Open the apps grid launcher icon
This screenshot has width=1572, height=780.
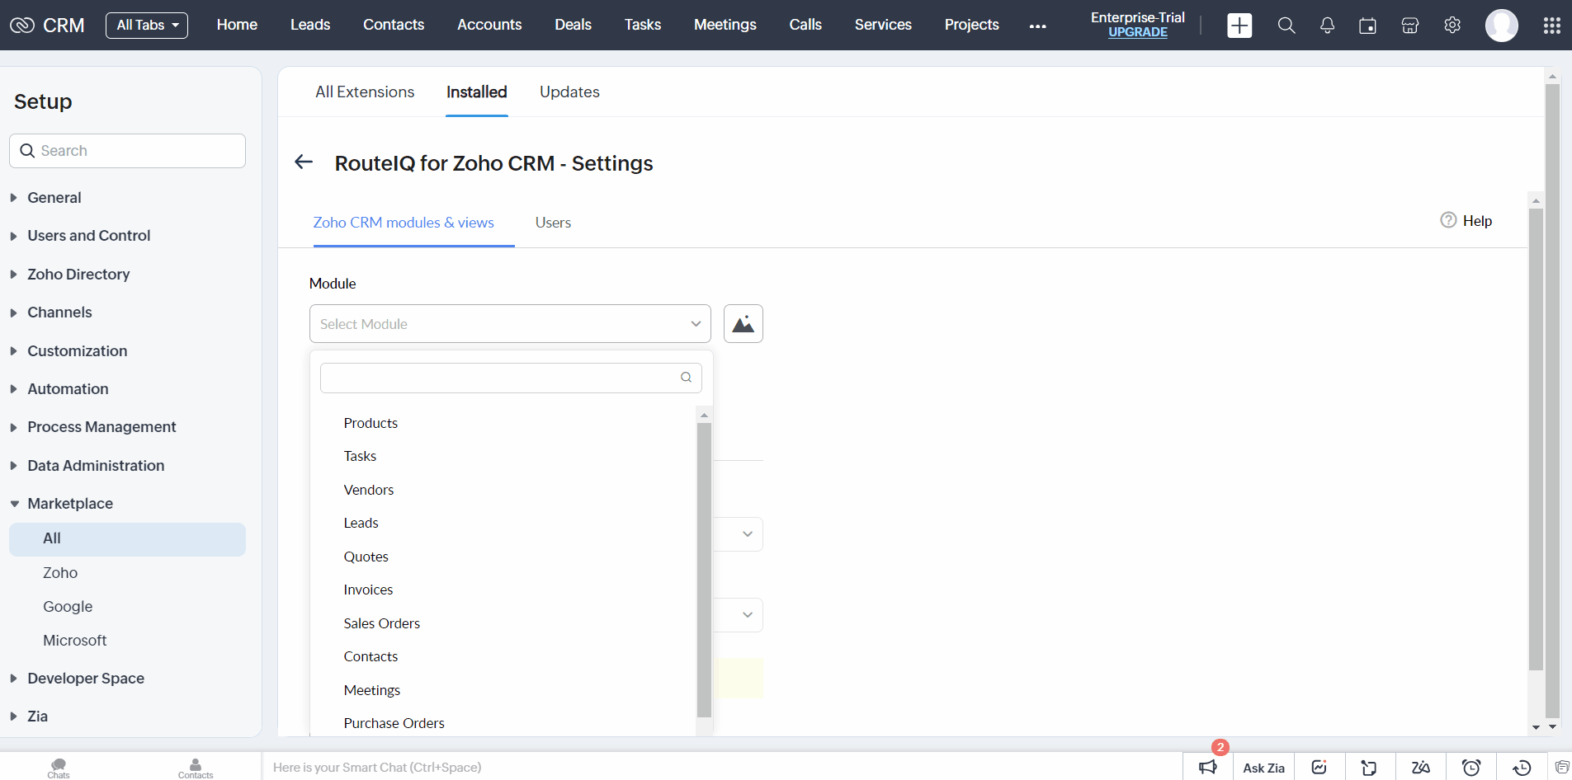[1551, 26]
